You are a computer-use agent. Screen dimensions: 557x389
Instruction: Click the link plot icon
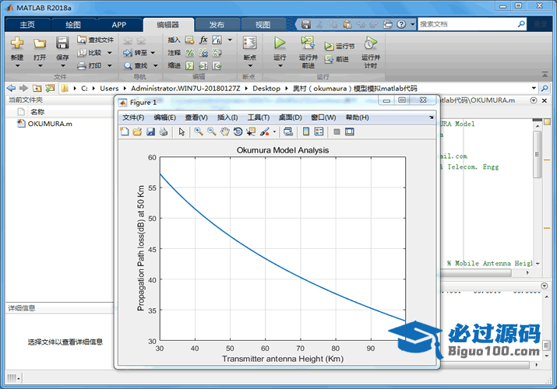[288, 132]
